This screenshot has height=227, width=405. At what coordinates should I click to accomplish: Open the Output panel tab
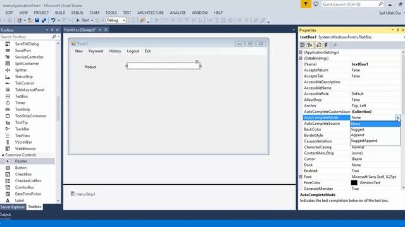coord(6,214)
